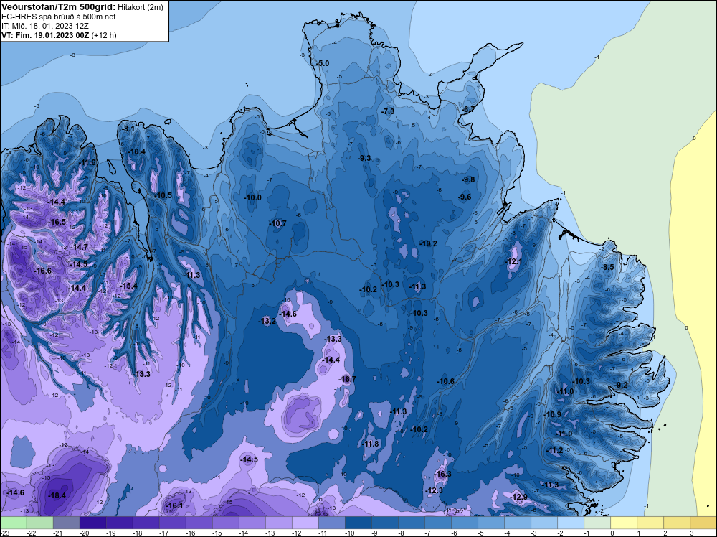The height and width of the screenshot is (537, 717).
Task: Click the -9.6 temperature label
Action: point(465,197)
